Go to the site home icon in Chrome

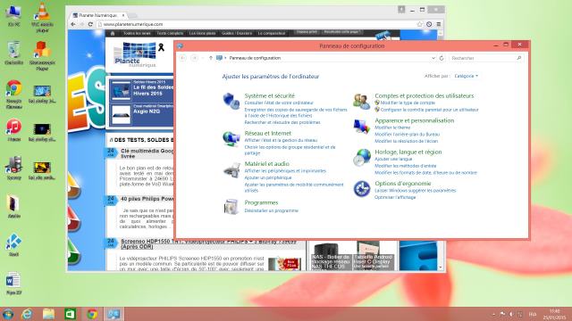pos(113,33)
